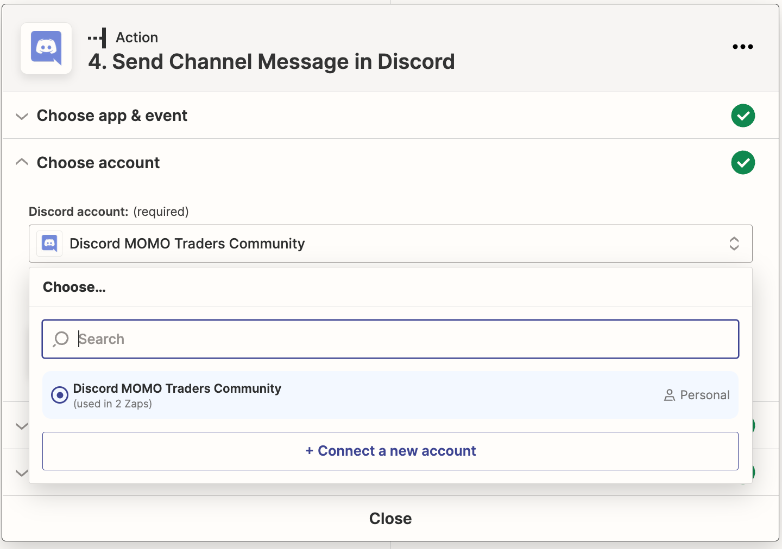Click the Choose account heading
The width and height of the screenshot is (782, 549).
(x=98, y=163)
